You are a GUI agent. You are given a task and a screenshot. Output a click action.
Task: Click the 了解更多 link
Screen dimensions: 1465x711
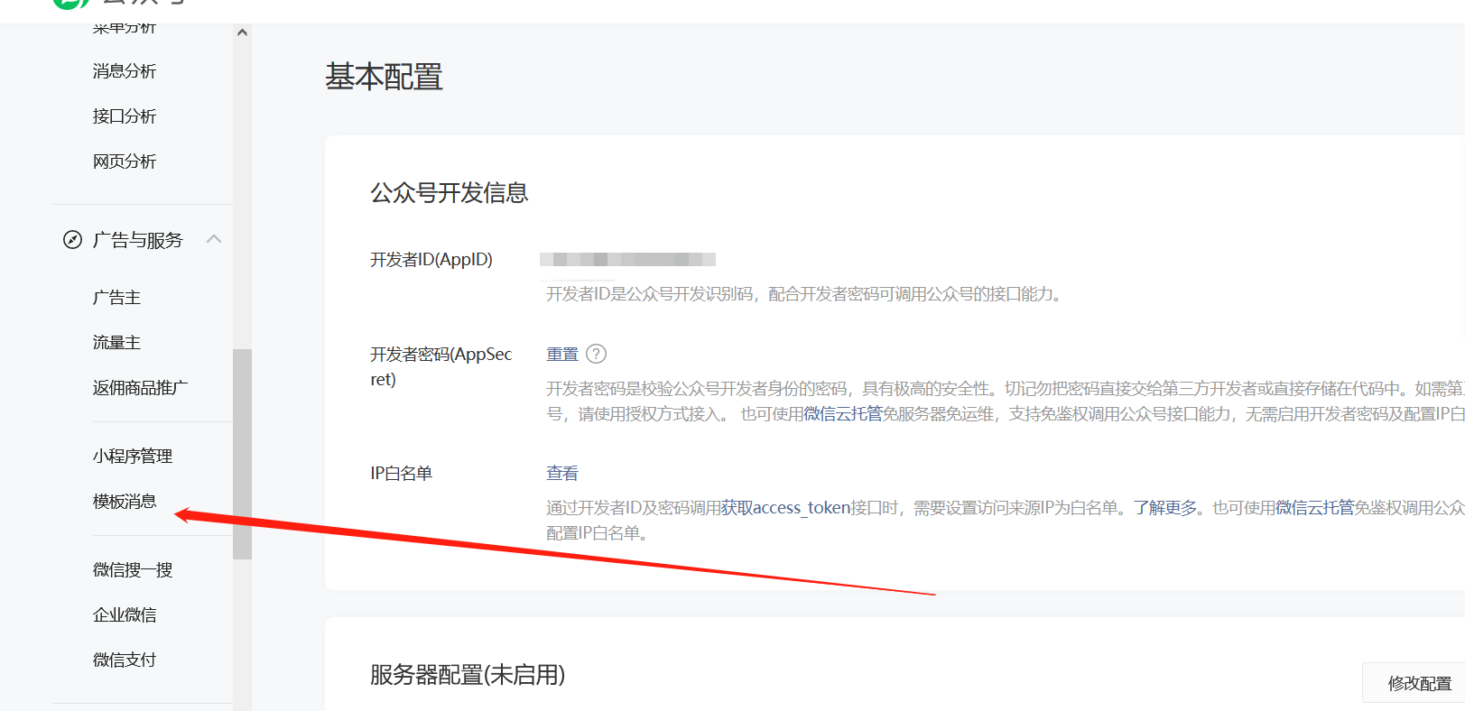tap(1166, 508)
